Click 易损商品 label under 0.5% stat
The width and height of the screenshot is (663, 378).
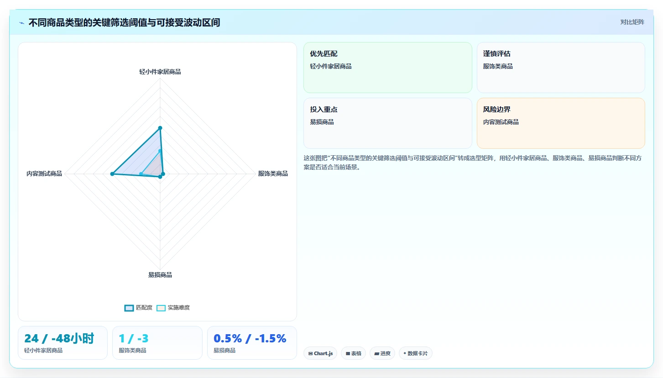click(224, 350)
